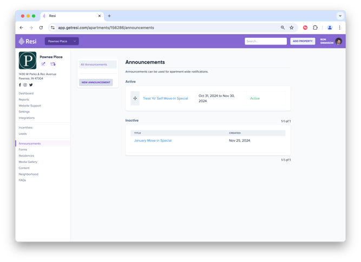Click the CREATED column header

234,133
